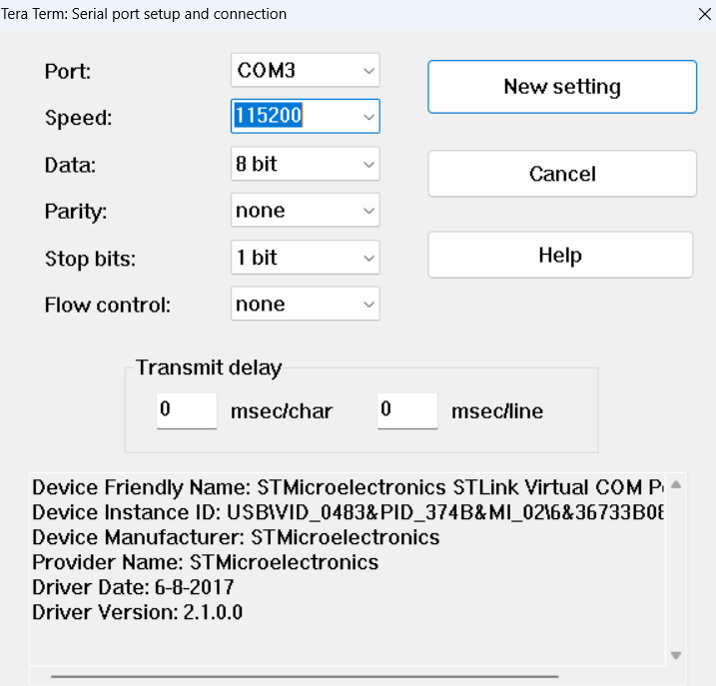
Task: Click the Device Instance ID line
Action: tap(340, 513)
